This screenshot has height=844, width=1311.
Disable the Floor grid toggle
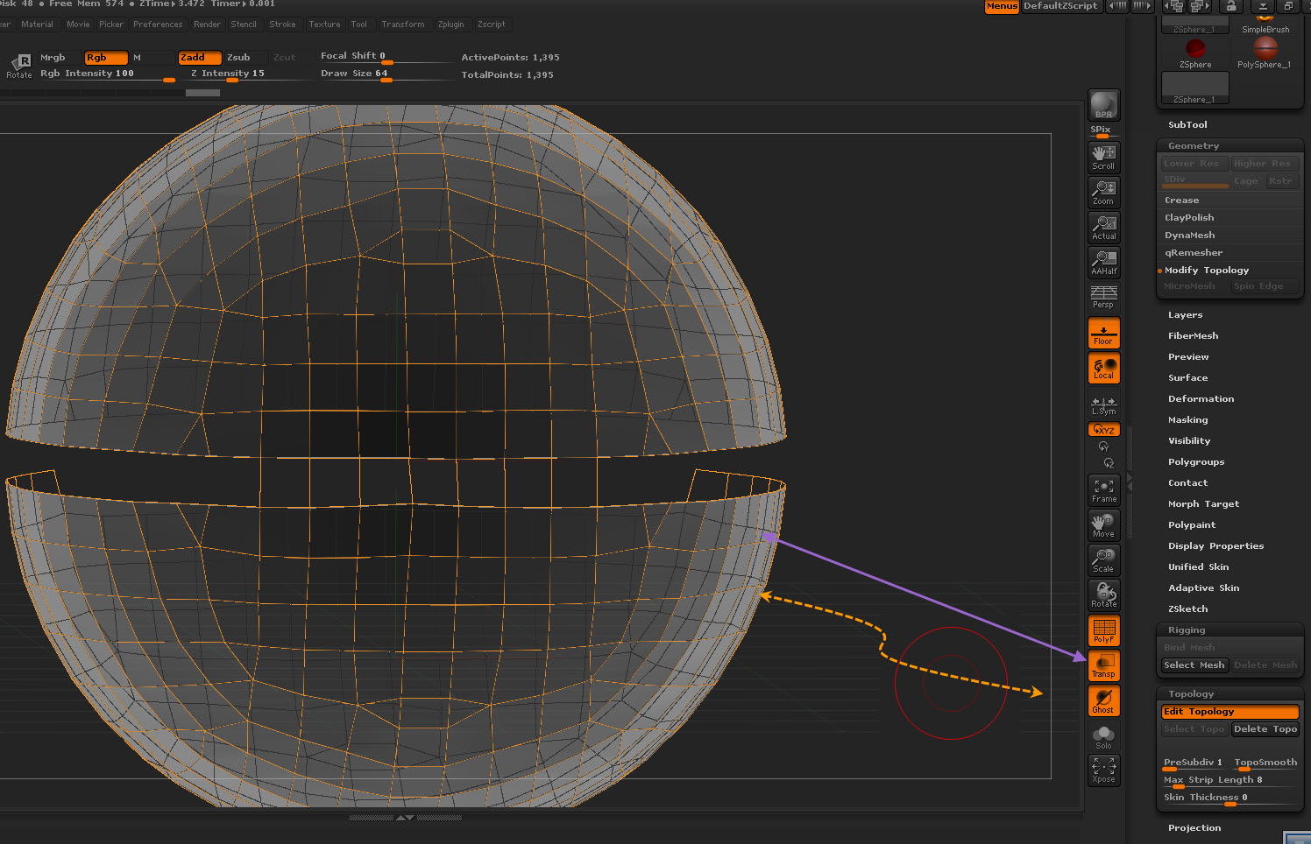point(1103,334)
